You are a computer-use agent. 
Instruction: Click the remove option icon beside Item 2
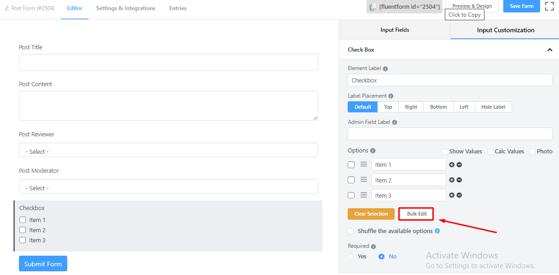(459, 180)
